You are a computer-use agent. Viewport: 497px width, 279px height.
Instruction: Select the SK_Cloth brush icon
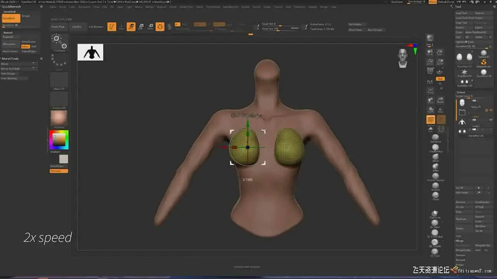434,252
